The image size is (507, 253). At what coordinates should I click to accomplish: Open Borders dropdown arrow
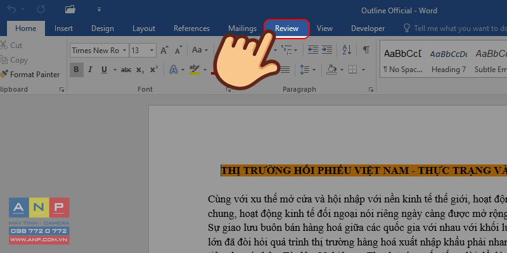(x=363, y=70)
